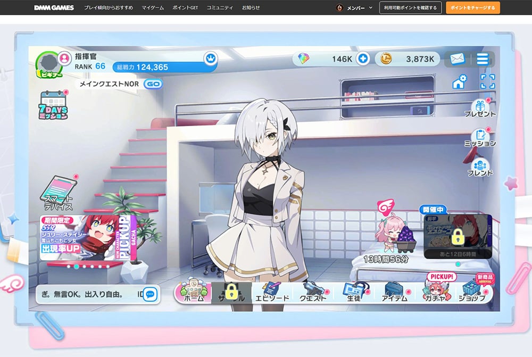Click the flame icon beside メンバー
The height and width of the screenshot is (357, 532).
tap(339, 7)
